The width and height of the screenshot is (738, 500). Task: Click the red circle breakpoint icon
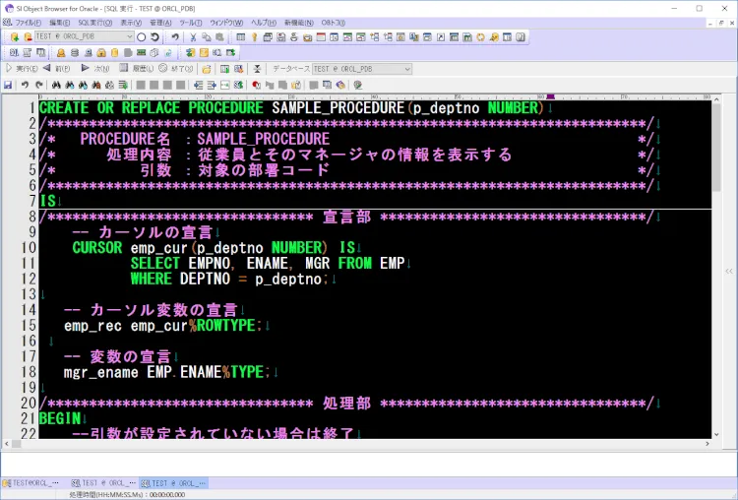(x=256, y=86)
